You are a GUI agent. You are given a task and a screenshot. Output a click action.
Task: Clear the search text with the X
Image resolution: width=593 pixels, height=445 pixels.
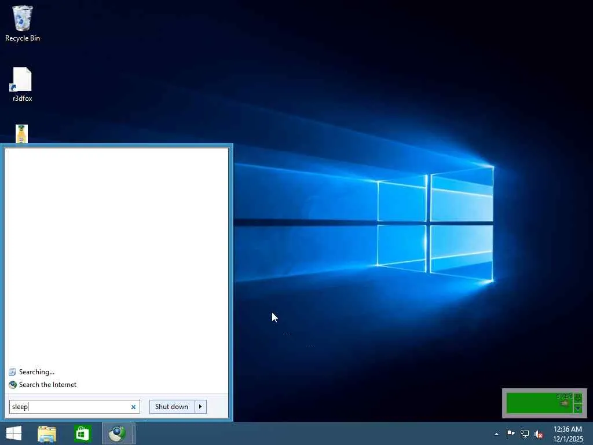point(133,407)
